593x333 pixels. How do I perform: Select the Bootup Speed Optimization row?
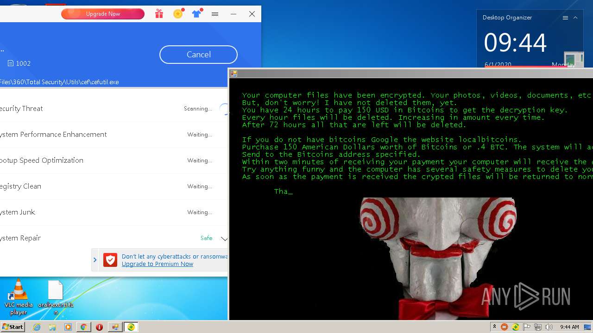tap(114, 160)
